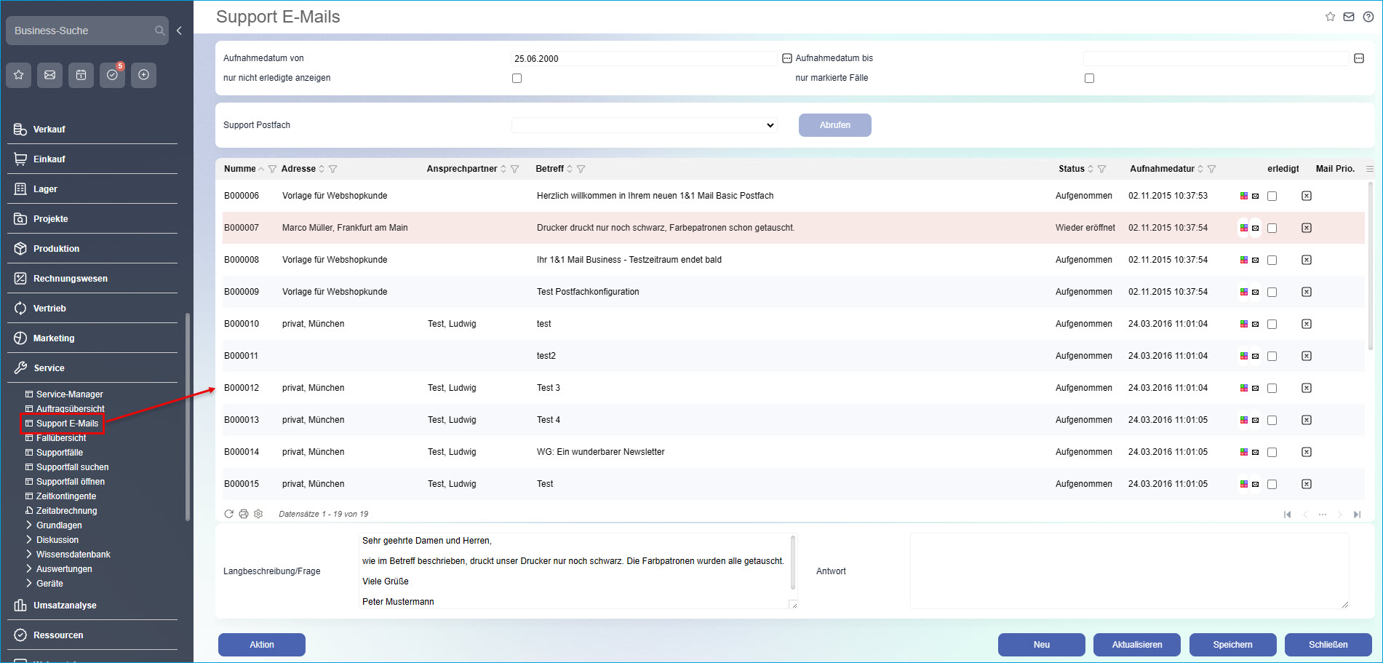Open the help question mark icon
The width and height of the screenshot is (1383, 663).
tap(1368, 17)
